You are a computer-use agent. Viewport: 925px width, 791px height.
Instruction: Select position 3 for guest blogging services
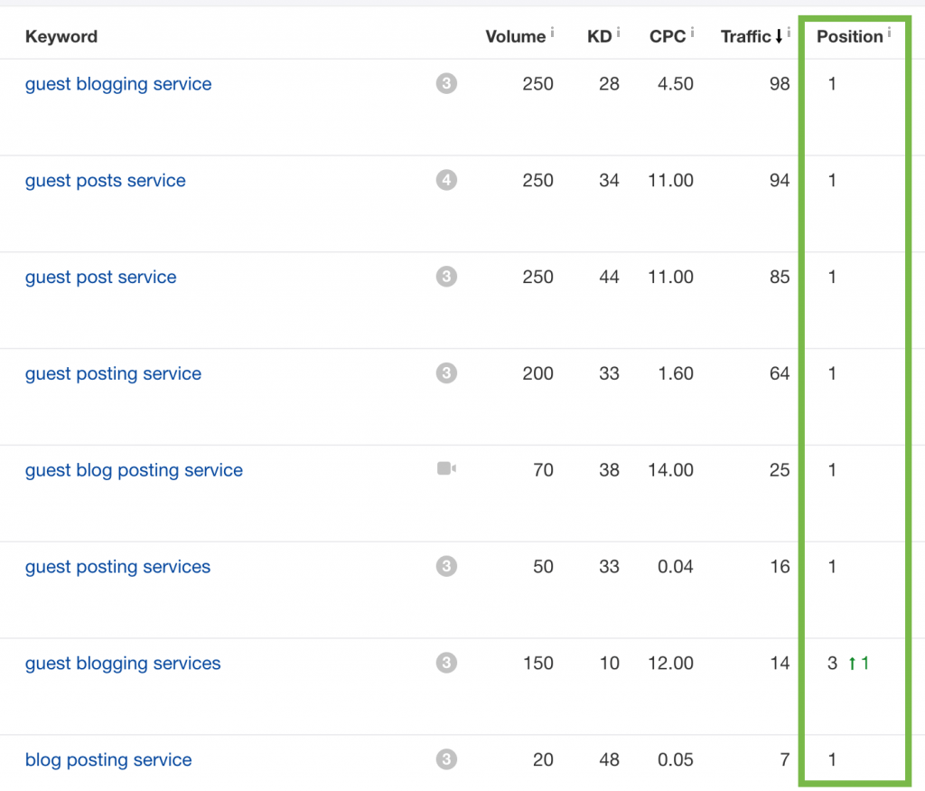coord(832,664)
